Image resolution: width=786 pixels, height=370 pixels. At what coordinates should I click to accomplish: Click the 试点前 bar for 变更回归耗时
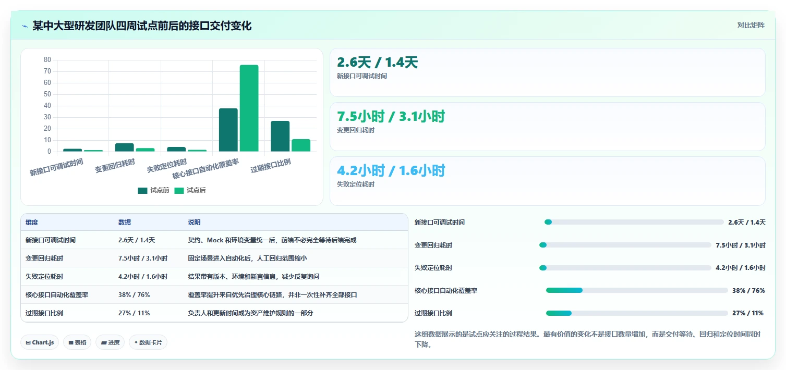coord(125,147)
